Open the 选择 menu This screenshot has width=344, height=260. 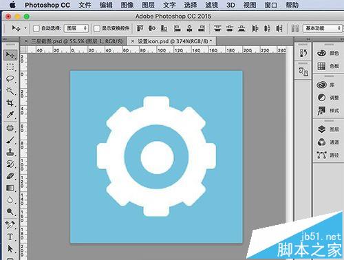click(191, 5)
